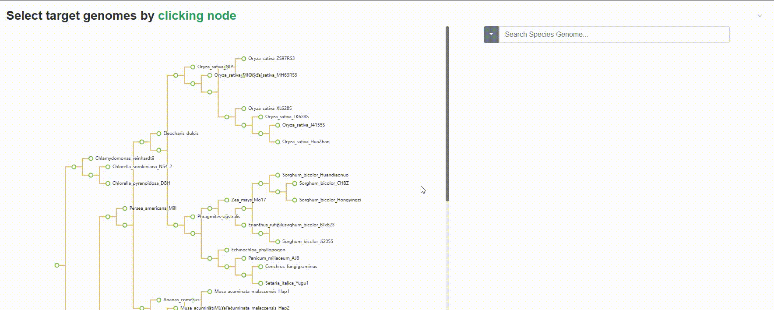Collapse the panel using the top-right chevron
Screen dimensions: 774x310
click(x=760, y=16)
